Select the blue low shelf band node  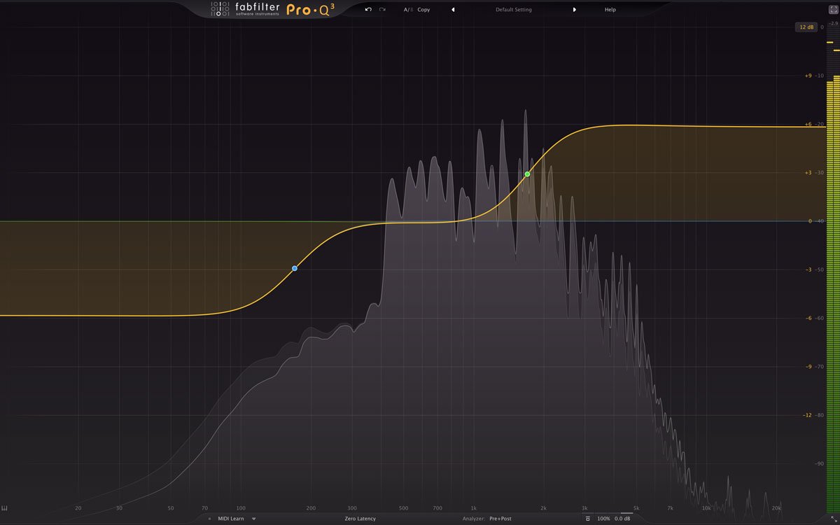(x=295, y=268)
